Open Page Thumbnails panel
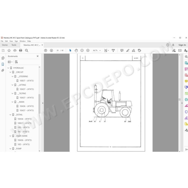The image size is (188, 188). coord(3,58)
